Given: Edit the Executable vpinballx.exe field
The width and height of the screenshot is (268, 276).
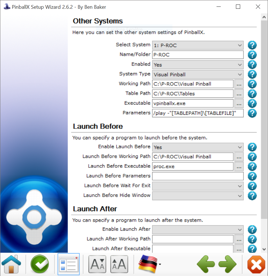Looking at the screenshot, I should point(193,103).
